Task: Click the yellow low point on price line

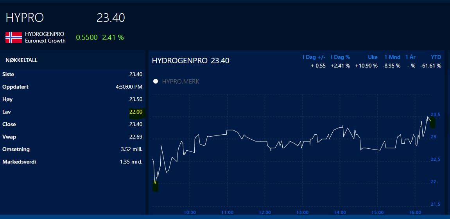Action: tap(155, 183)
